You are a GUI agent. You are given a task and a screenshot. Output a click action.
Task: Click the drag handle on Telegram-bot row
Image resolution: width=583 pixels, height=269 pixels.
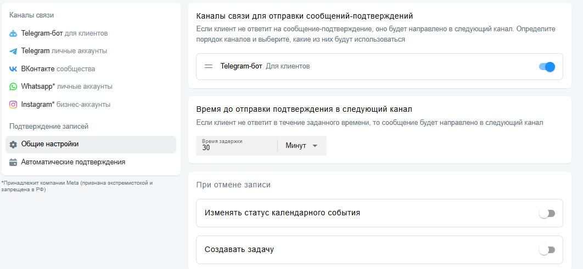pyautogui.click(x=209, y=66)
